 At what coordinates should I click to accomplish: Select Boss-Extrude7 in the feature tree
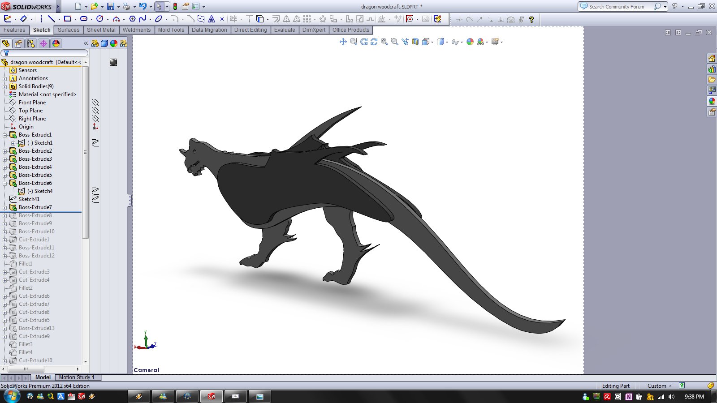pyautogui.click(x=35, y=207)
